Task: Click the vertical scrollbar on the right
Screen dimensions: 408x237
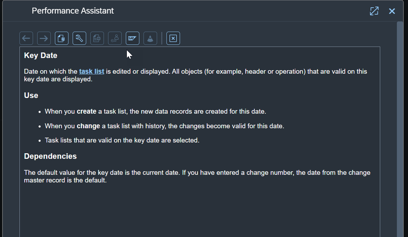Action: (x=400, y=129)
